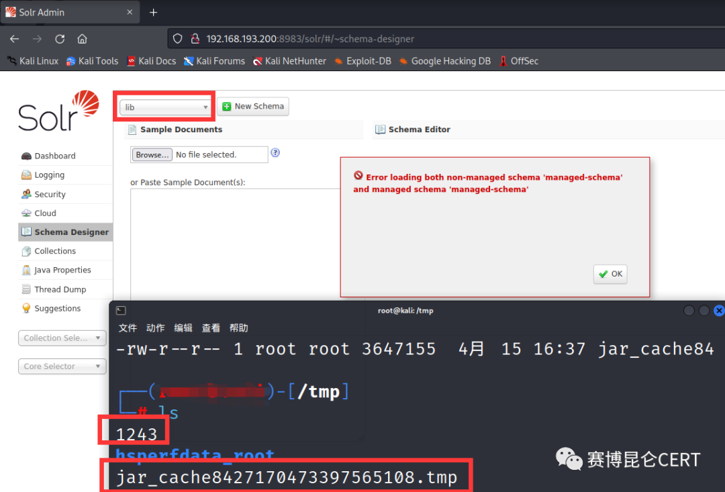Click the root@kali: /tmp terminal title bar
Viewport: 725px width, 492px height.
click(x=405, y=310)
